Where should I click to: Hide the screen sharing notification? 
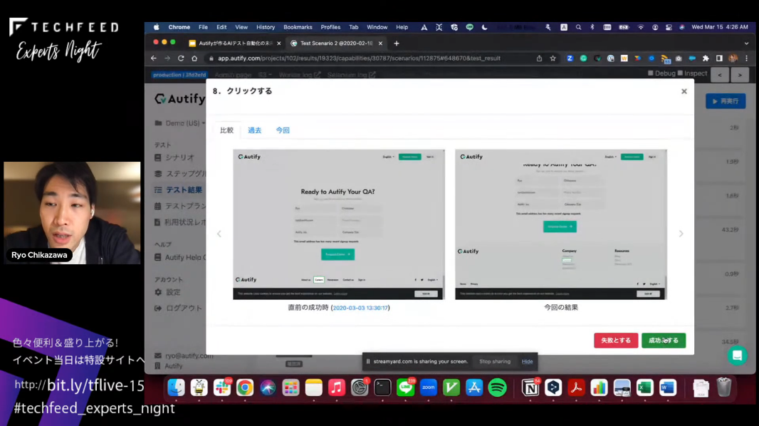coord(527,362)
